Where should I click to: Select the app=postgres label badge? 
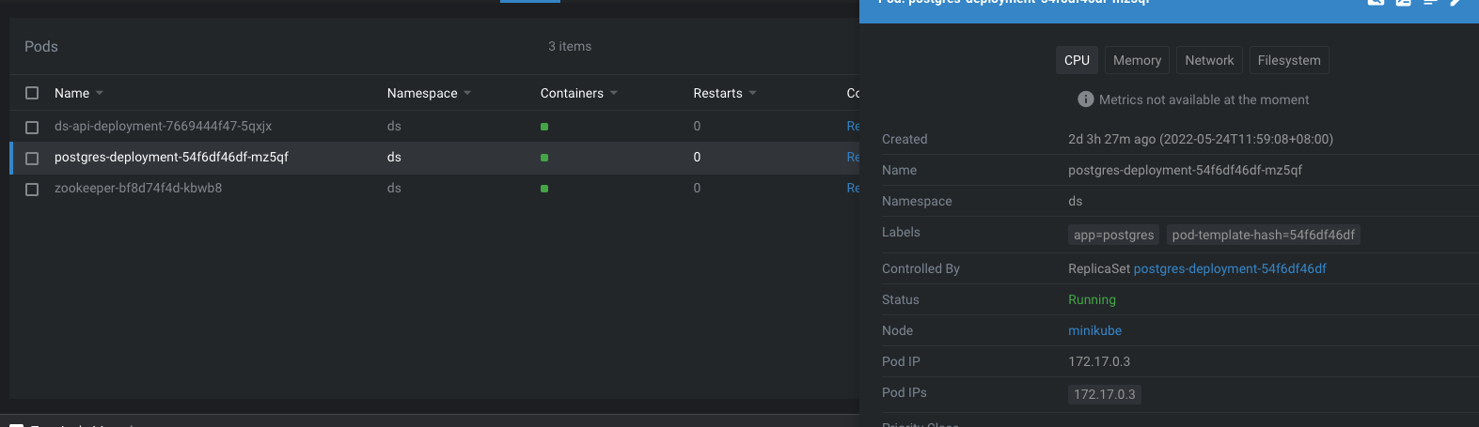1114,235
